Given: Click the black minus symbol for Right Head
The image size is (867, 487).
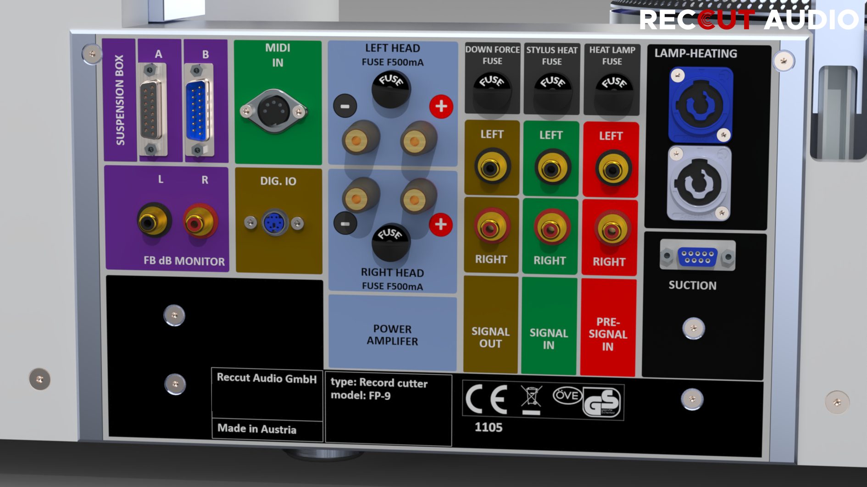Looking at the screenshot, I should pos(345,224).
